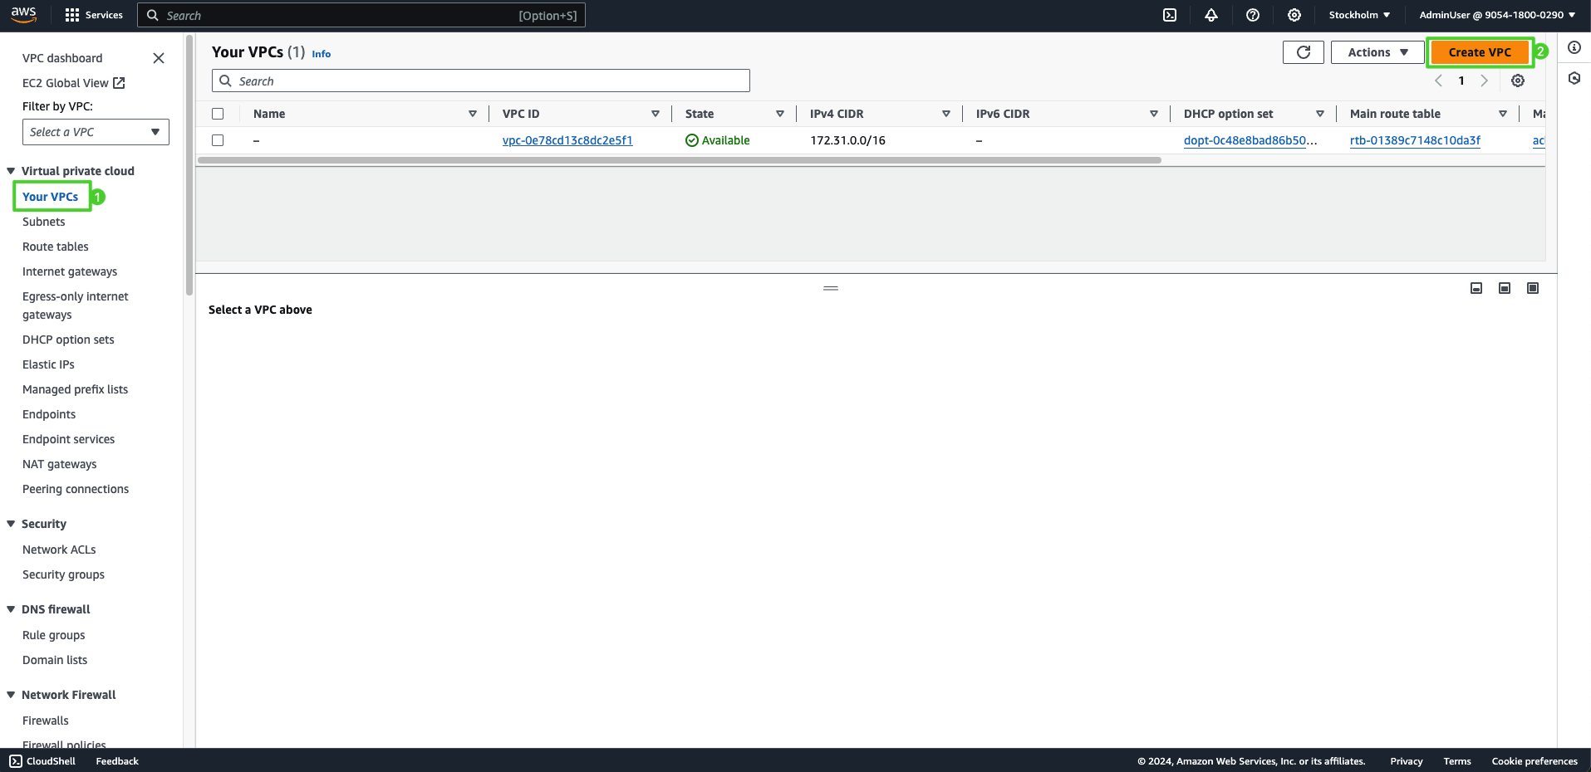Open table preferences gear icon
Image resolution: width=1591 pixels, height=772 pixels.
coord(1518,81)
